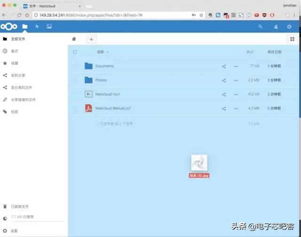Sort by 名称 column header
Viewport: 301px width, 237px height.
tap(101, 52)
